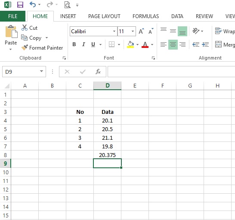235x220 pixels.
Task: Select the Format Painter brush
Action: pos(25,47)
